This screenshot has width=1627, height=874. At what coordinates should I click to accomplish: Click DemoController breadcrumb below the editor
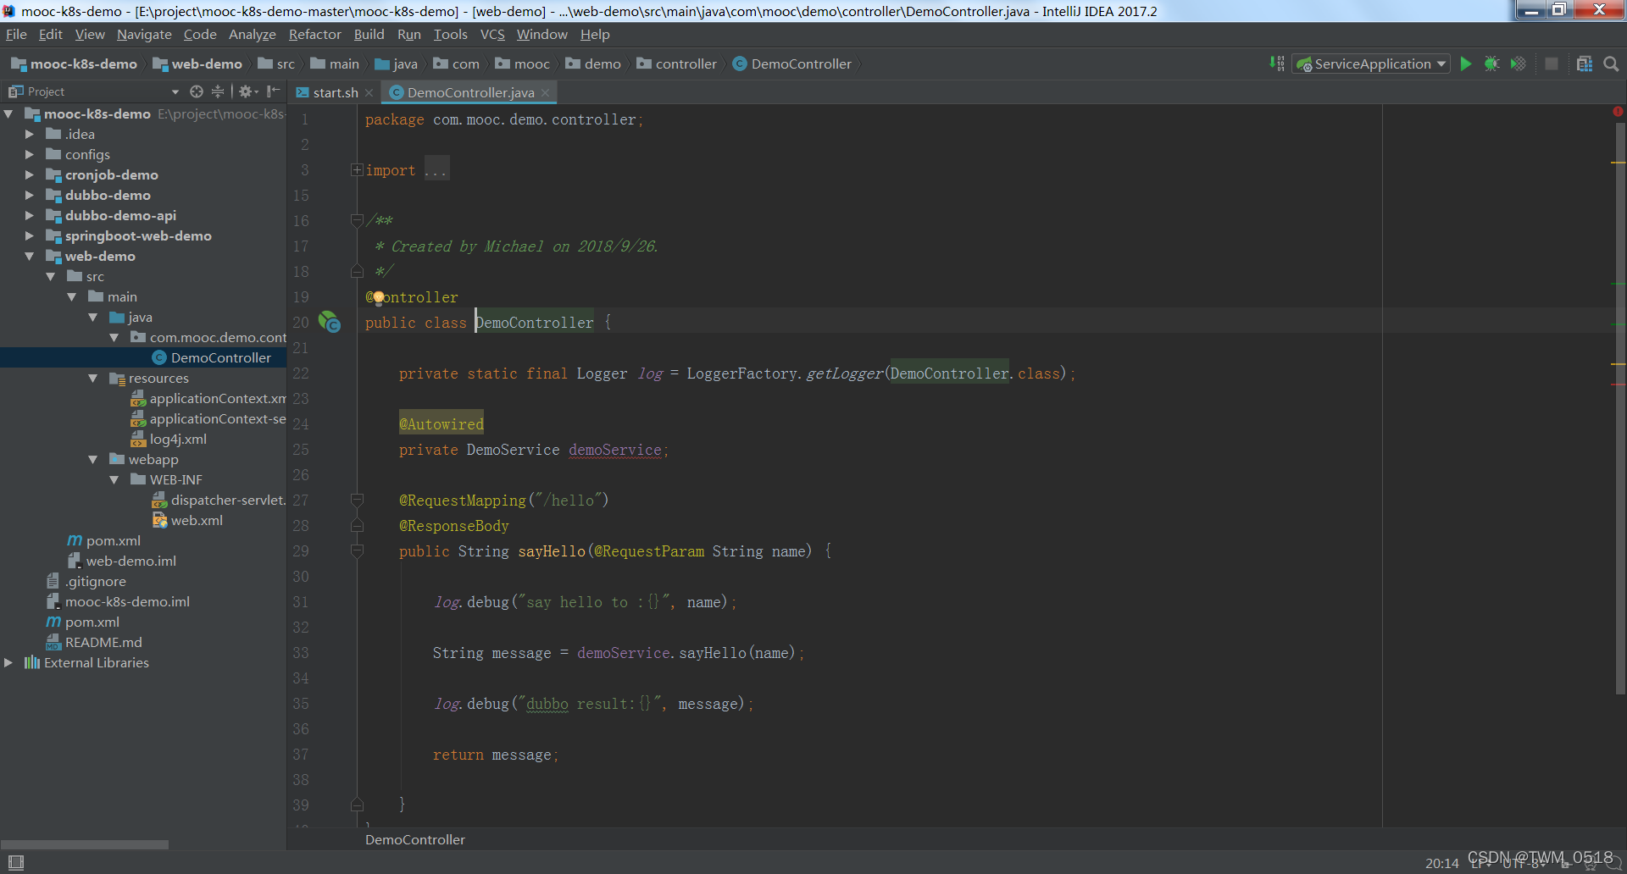coord(415,839)
